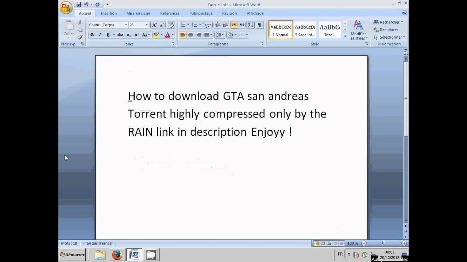Increase font size with the grow font icon
Screen dimensions: 467x262
[x=154, y=25]
